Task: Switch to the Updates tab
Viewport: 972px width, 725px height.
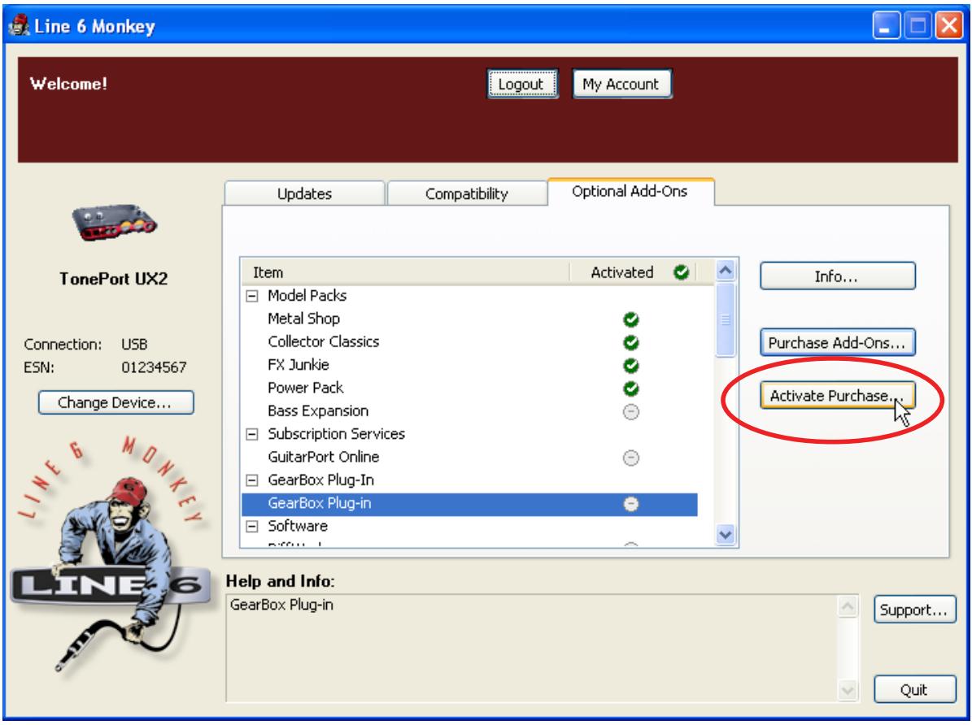Action: [304, 193]
